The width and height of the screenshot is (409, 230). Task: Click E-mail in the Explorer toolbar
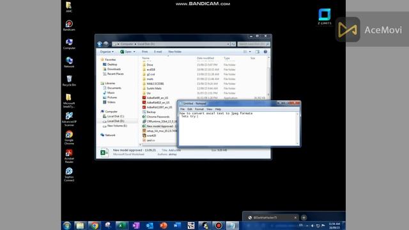[158, 52]
